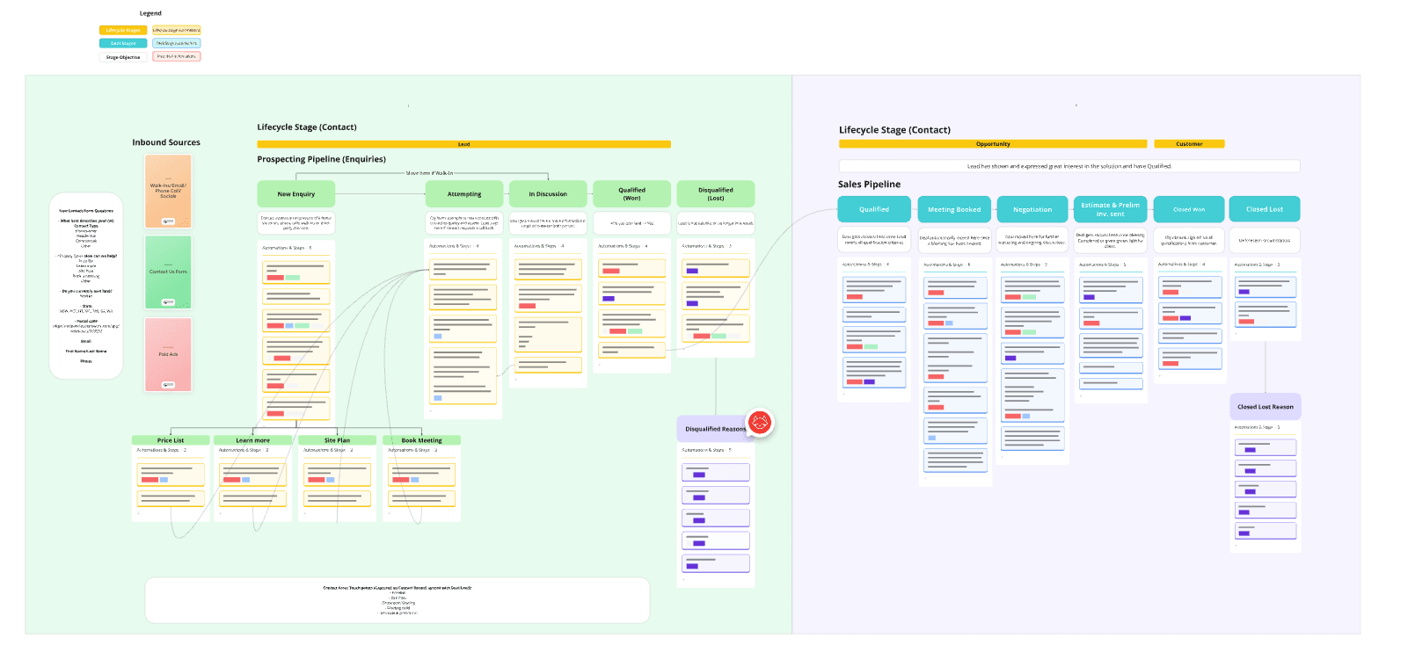Select the New Contact Form Questions note
This screenshot has height=660, width=1415.
[86, 286]
